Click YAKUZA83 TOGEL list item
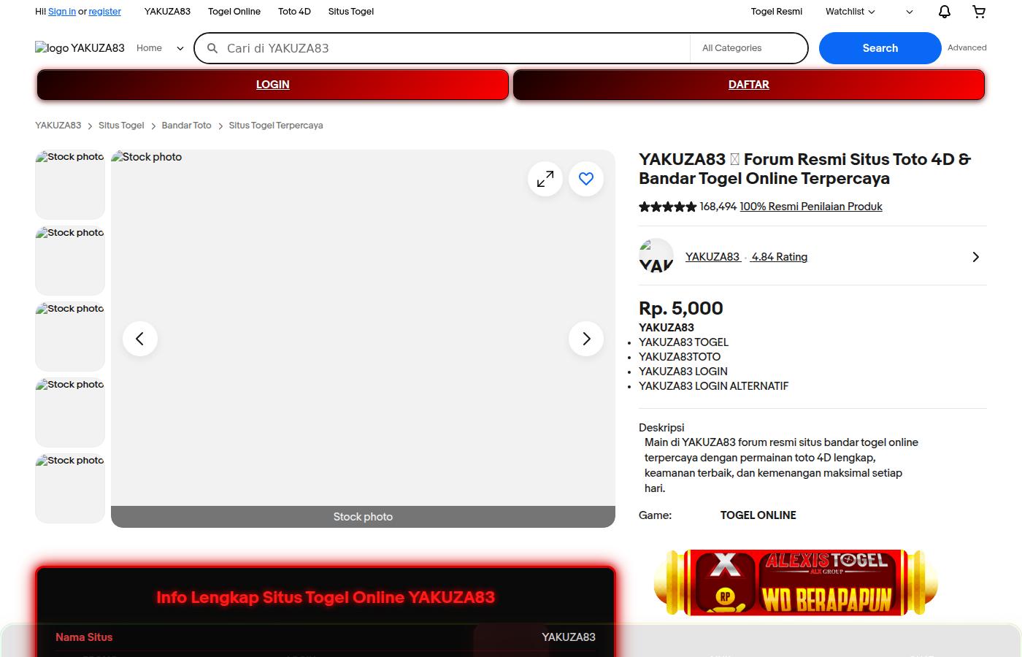This screenshot has width=1022, height=657. point(683,342)
